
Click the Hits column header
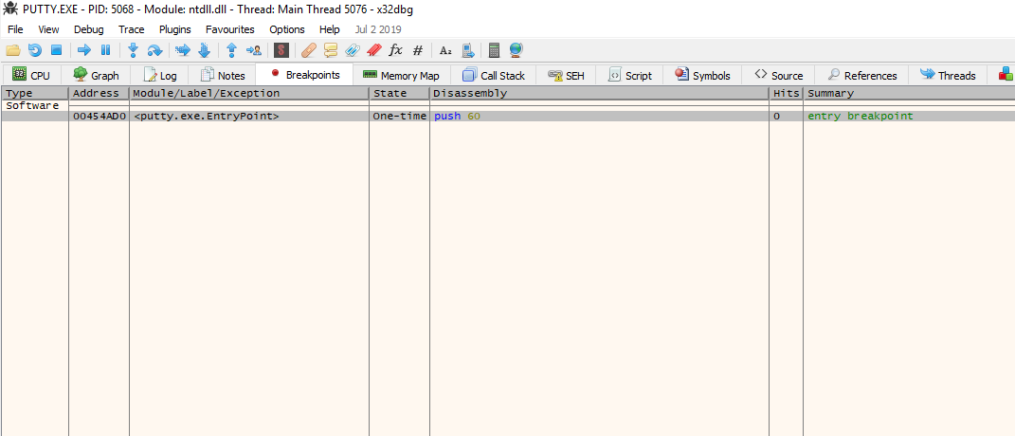(786, 93)
